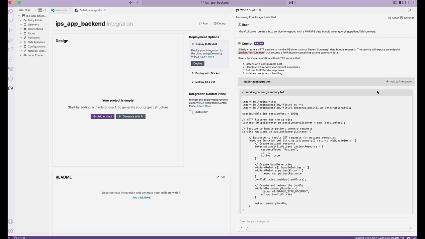Click the slash command button in chat input
The height and width of the screenshot is (239, 425).
pos(241,228)
